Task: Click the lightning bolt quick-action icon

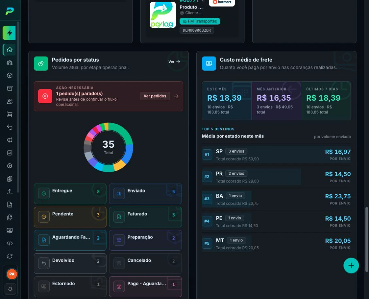Action: [9, 33]
